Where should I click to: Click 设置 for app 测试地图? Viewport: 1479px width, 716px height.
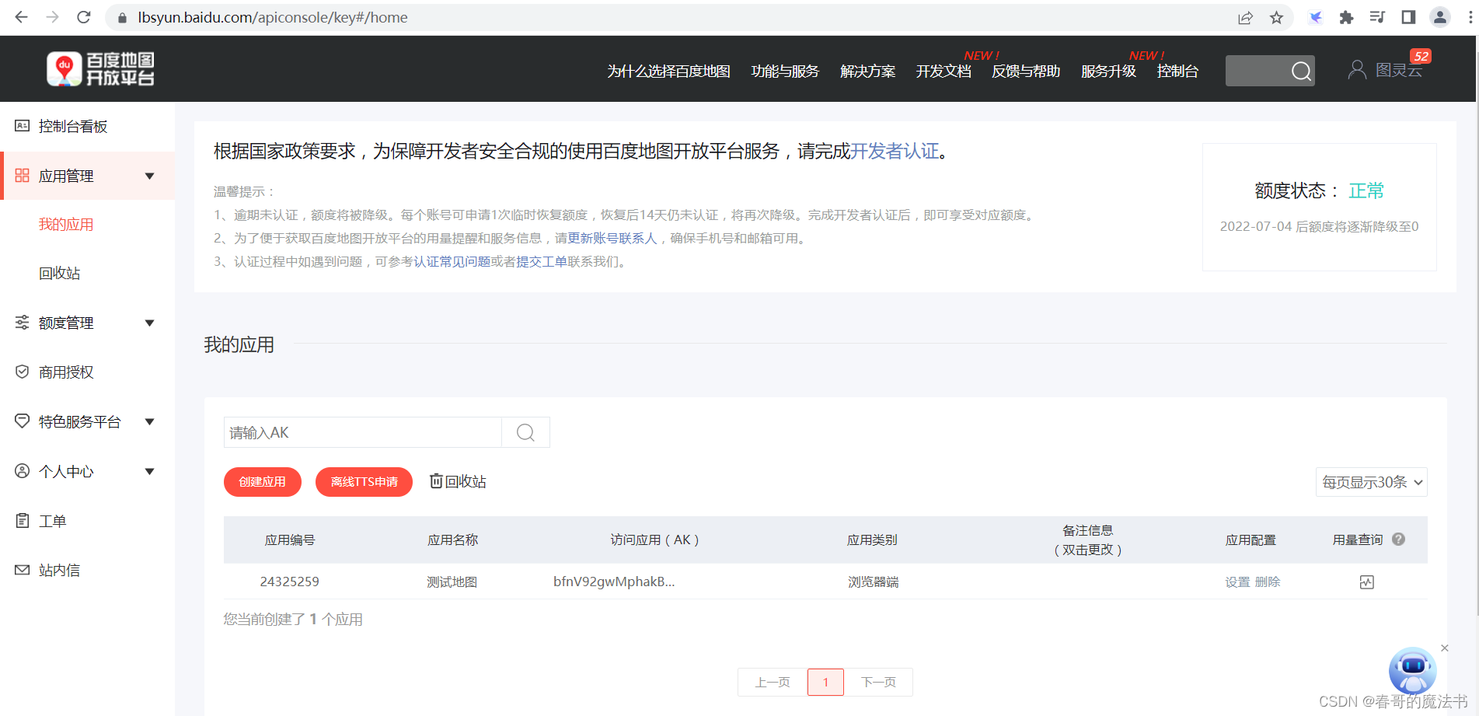1237,582
